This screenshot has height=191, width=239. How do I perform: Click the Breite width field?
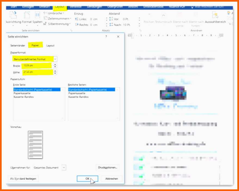click(x=37, y=66)
